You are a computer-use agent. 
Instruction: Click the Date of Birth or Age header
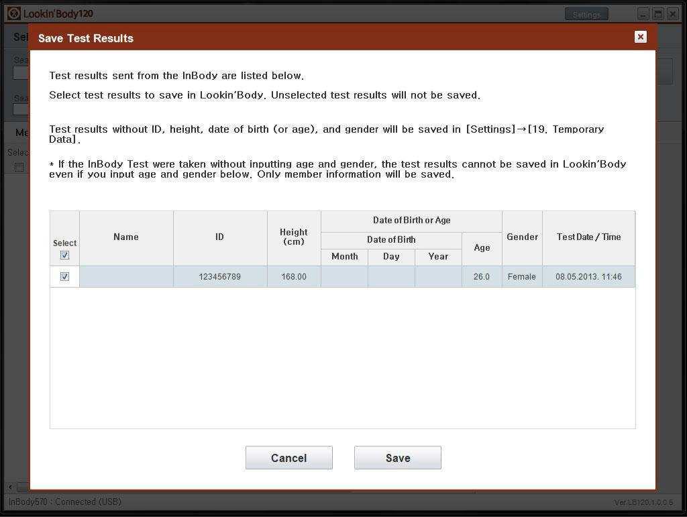[x=411, y=221]
